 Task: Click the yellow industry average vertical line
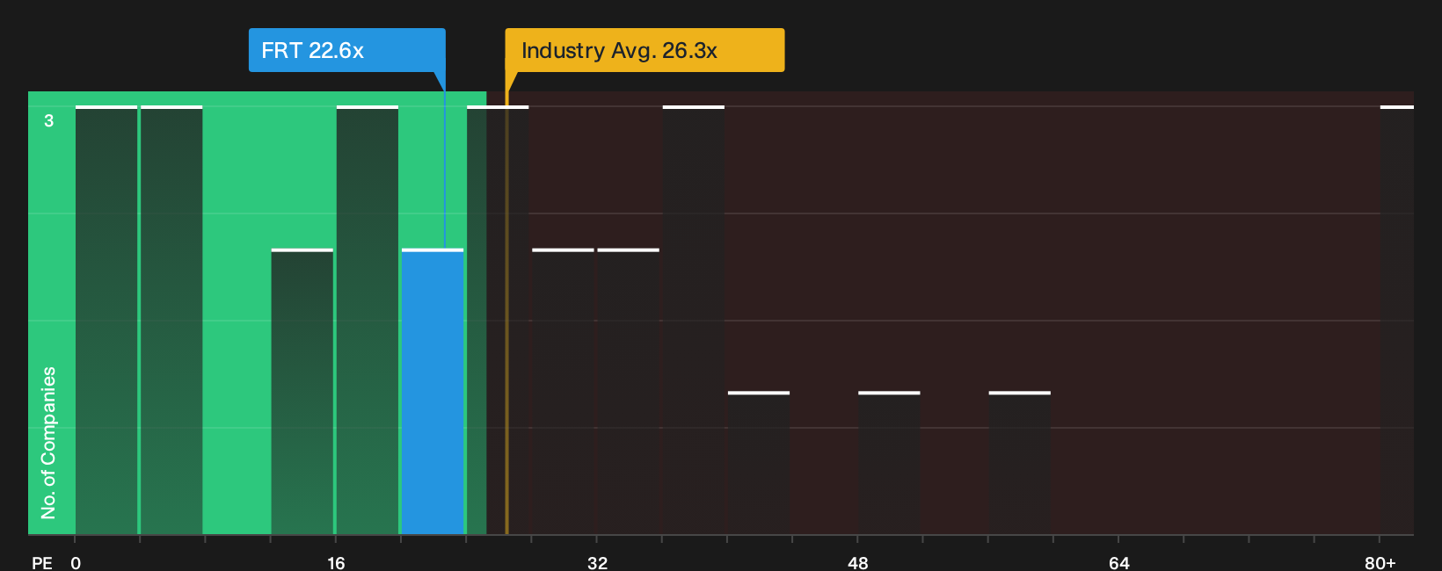pyautogui.click(x=506, y=312)
